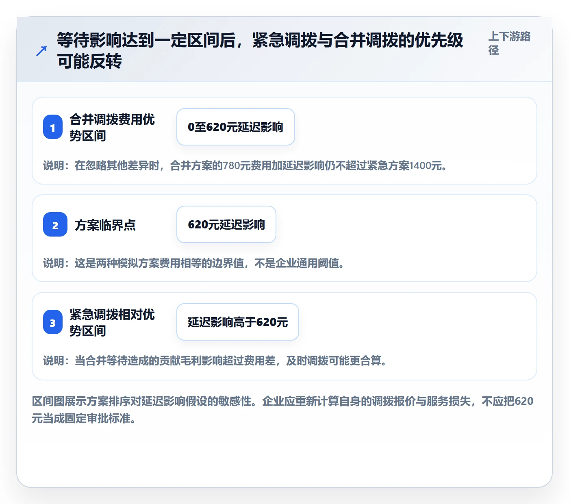
Task: Click the blue number 3 badge
Action: pos(53,322)
